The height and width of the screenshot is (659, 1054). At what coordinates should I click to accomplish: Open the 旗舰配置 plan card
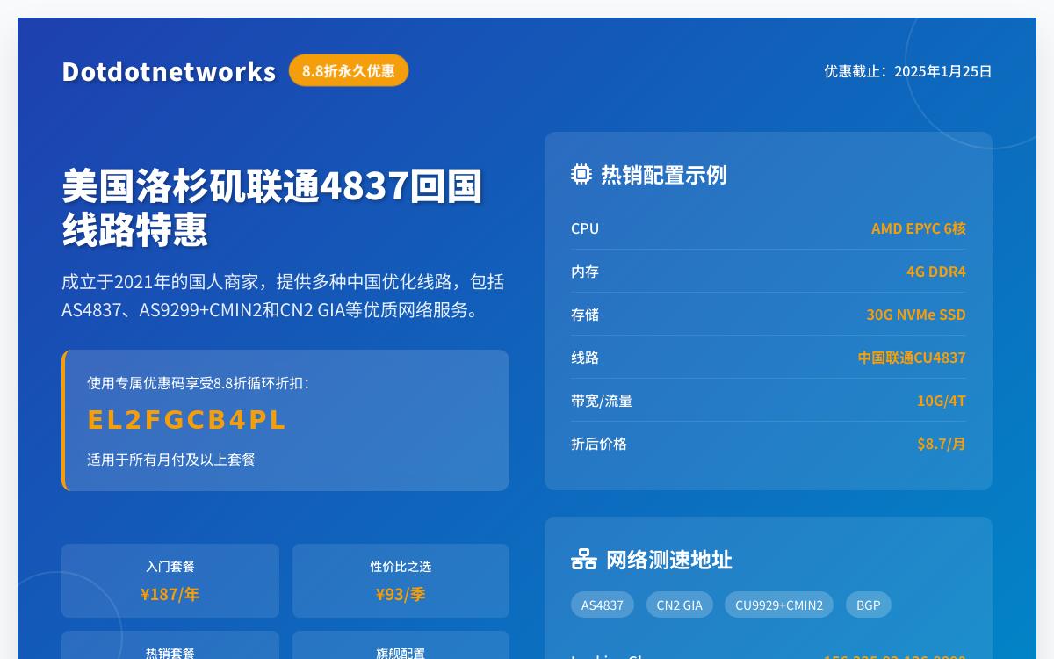(401, 650)
